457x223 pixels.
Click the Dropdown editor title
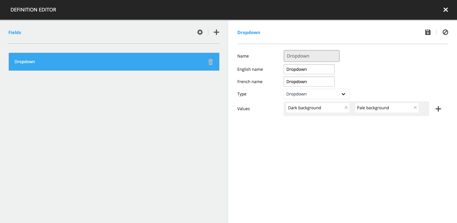coord(249,32)
